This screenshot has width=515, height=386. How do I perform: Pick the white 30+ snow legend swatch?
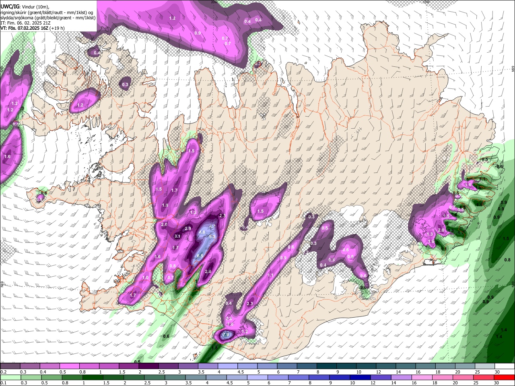[x=505, y=366]
